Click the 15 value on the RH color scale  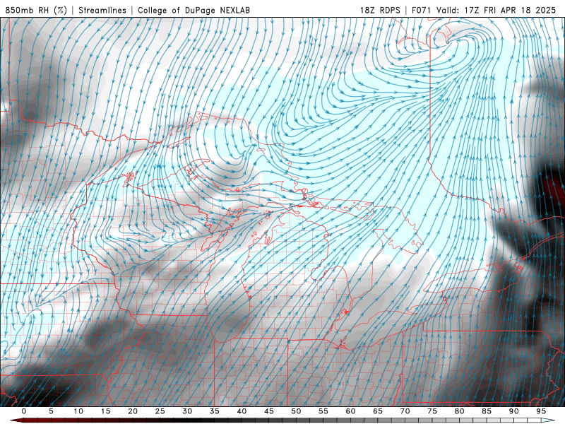coord(105,411)
